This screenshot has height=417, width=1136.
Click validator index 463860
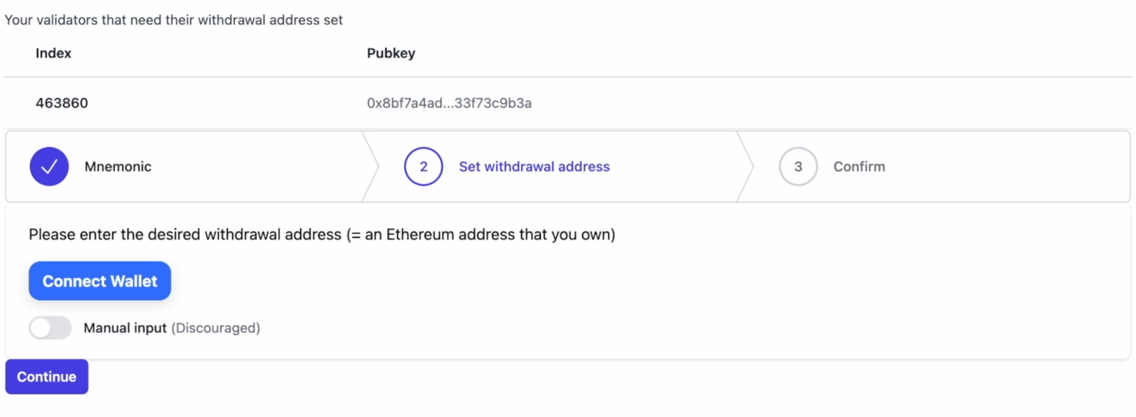pos(62,103)
